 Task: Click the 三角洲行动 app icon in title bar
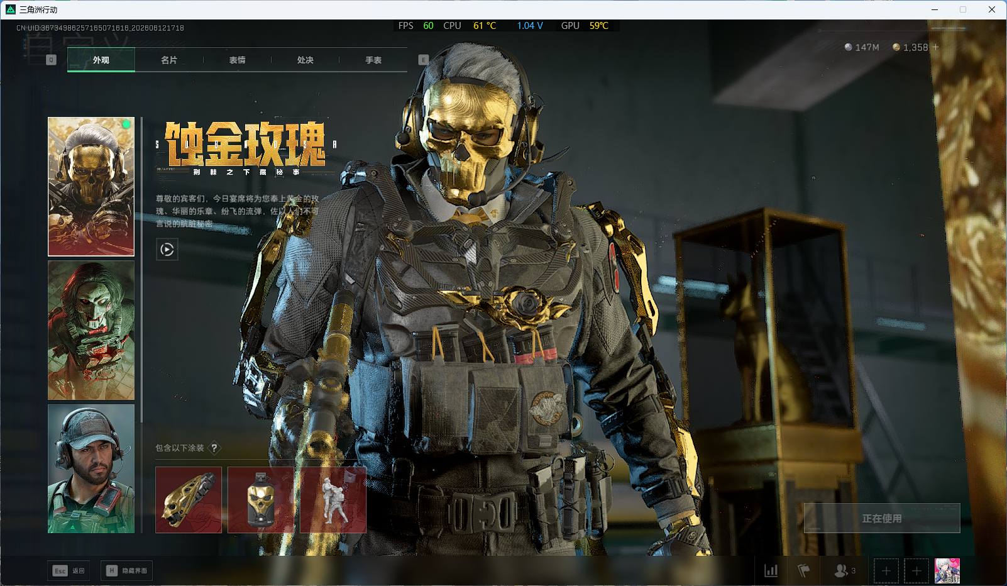(10, 9)
